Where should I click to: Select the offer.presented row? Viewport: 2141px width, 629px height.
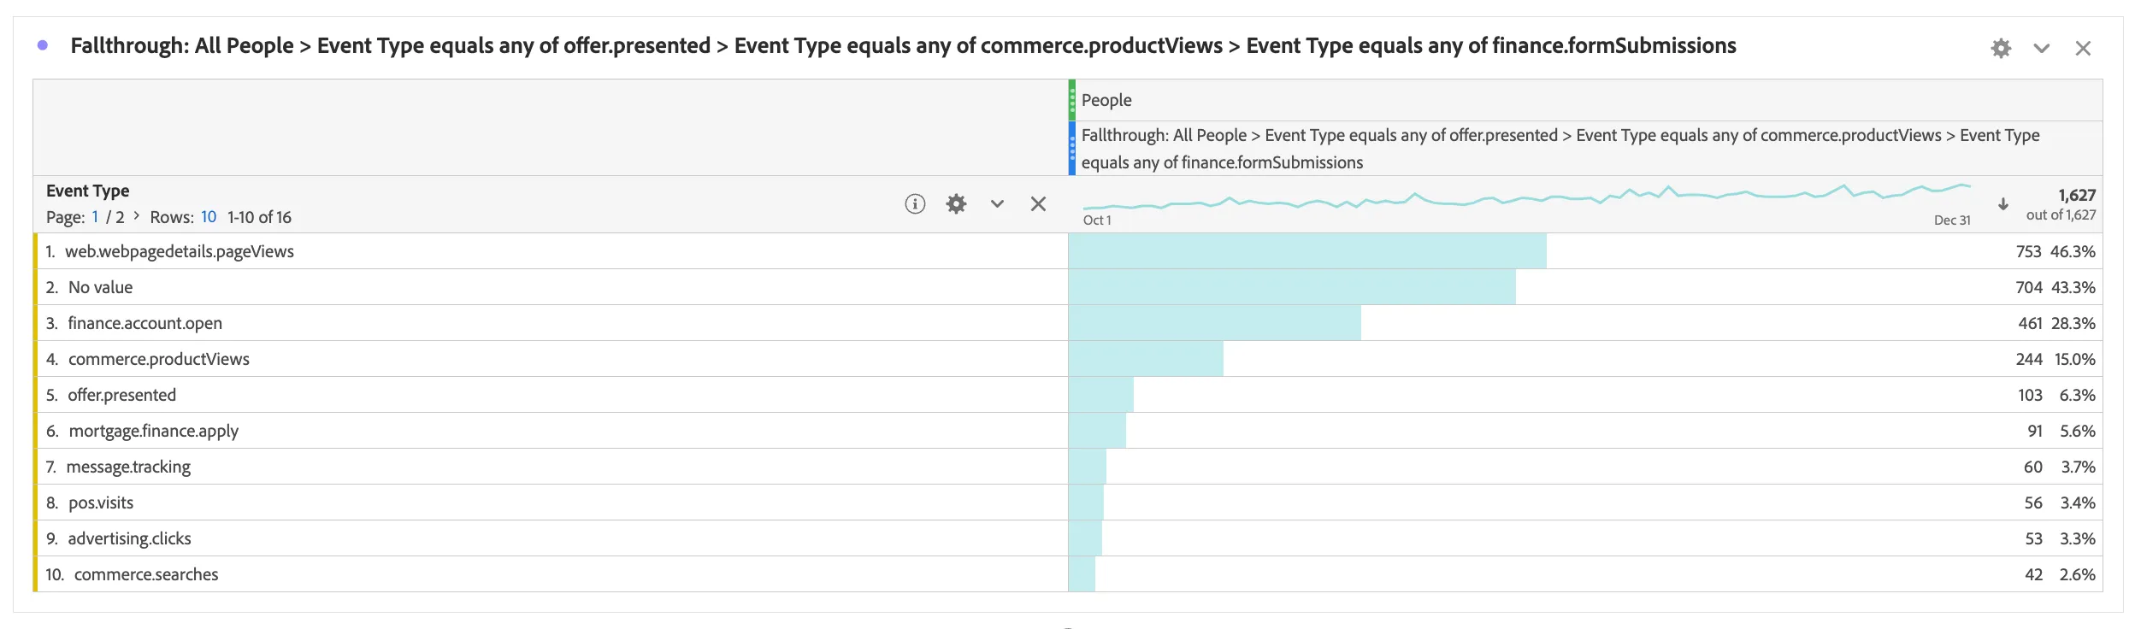tap(1068, 395)
